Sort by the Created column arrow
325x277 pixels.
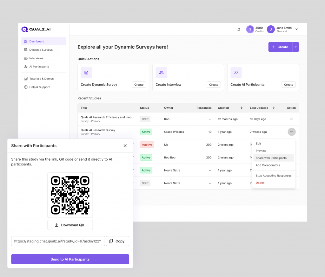[242, 108]
